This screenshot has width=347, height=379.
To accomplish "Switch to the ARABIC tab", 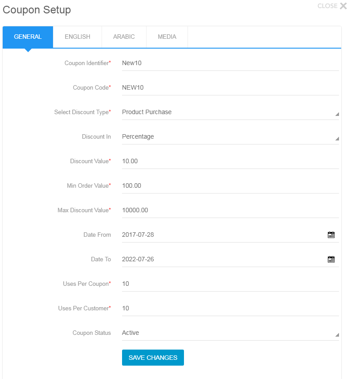I will click(x=124, y=37).
